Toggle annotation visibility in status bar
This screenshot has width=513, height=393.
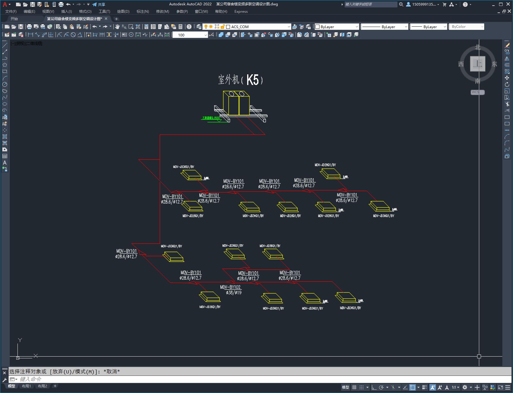click(x=433, y=387)
